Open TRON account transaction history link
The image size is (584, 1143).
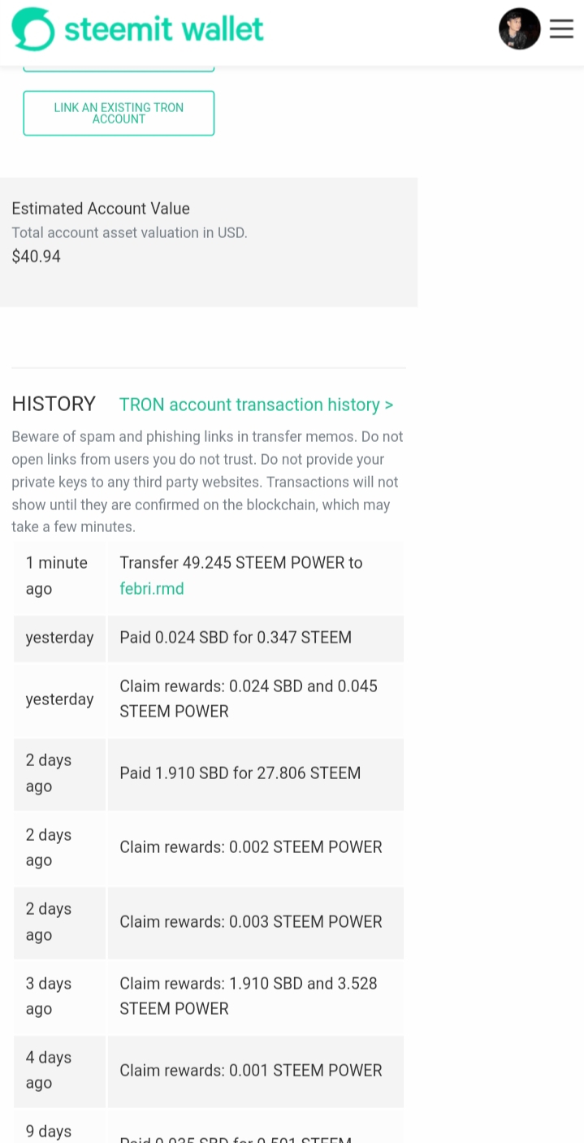(x=256, y=405)
